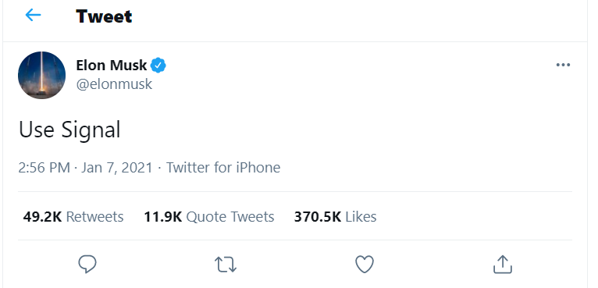Image resolution: width=598 pixels, height=288 pixels.
Task: Open the Likes label link
Action: [361, 217]
